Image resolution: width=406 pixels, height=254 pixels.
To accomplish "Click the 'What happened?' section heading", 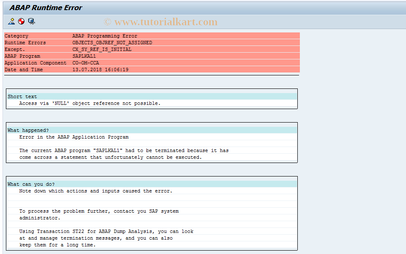I will click(28, 130).
